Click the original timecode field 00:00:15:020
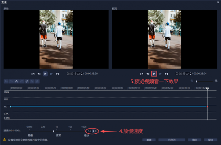The height and width of the screenshot is (145, 221). [x=73, y=74]
